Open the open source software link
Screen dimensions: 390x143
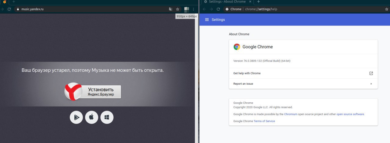click(350, 114)
